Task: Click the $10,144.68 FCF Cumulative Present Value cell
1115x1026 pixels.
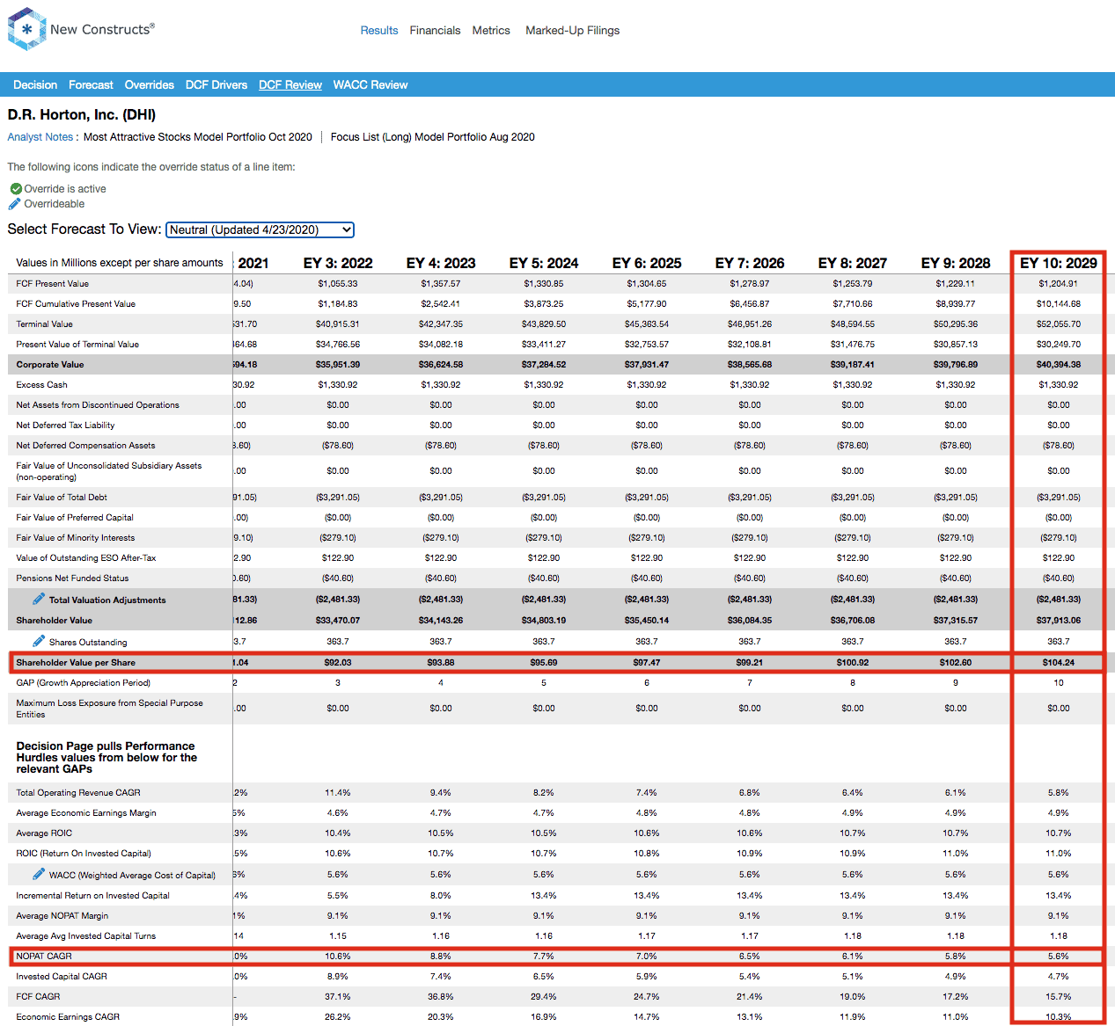Action: [1059, 304]
